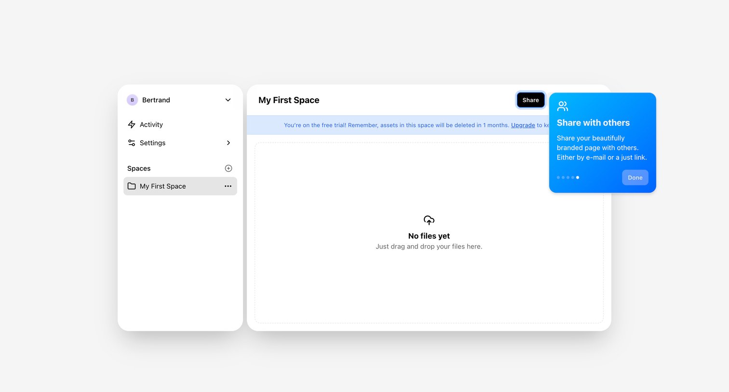Image resolution: width=729 pixels, height=392 pixels.
Task: Click the Share with others people icon
Action: 563,106
